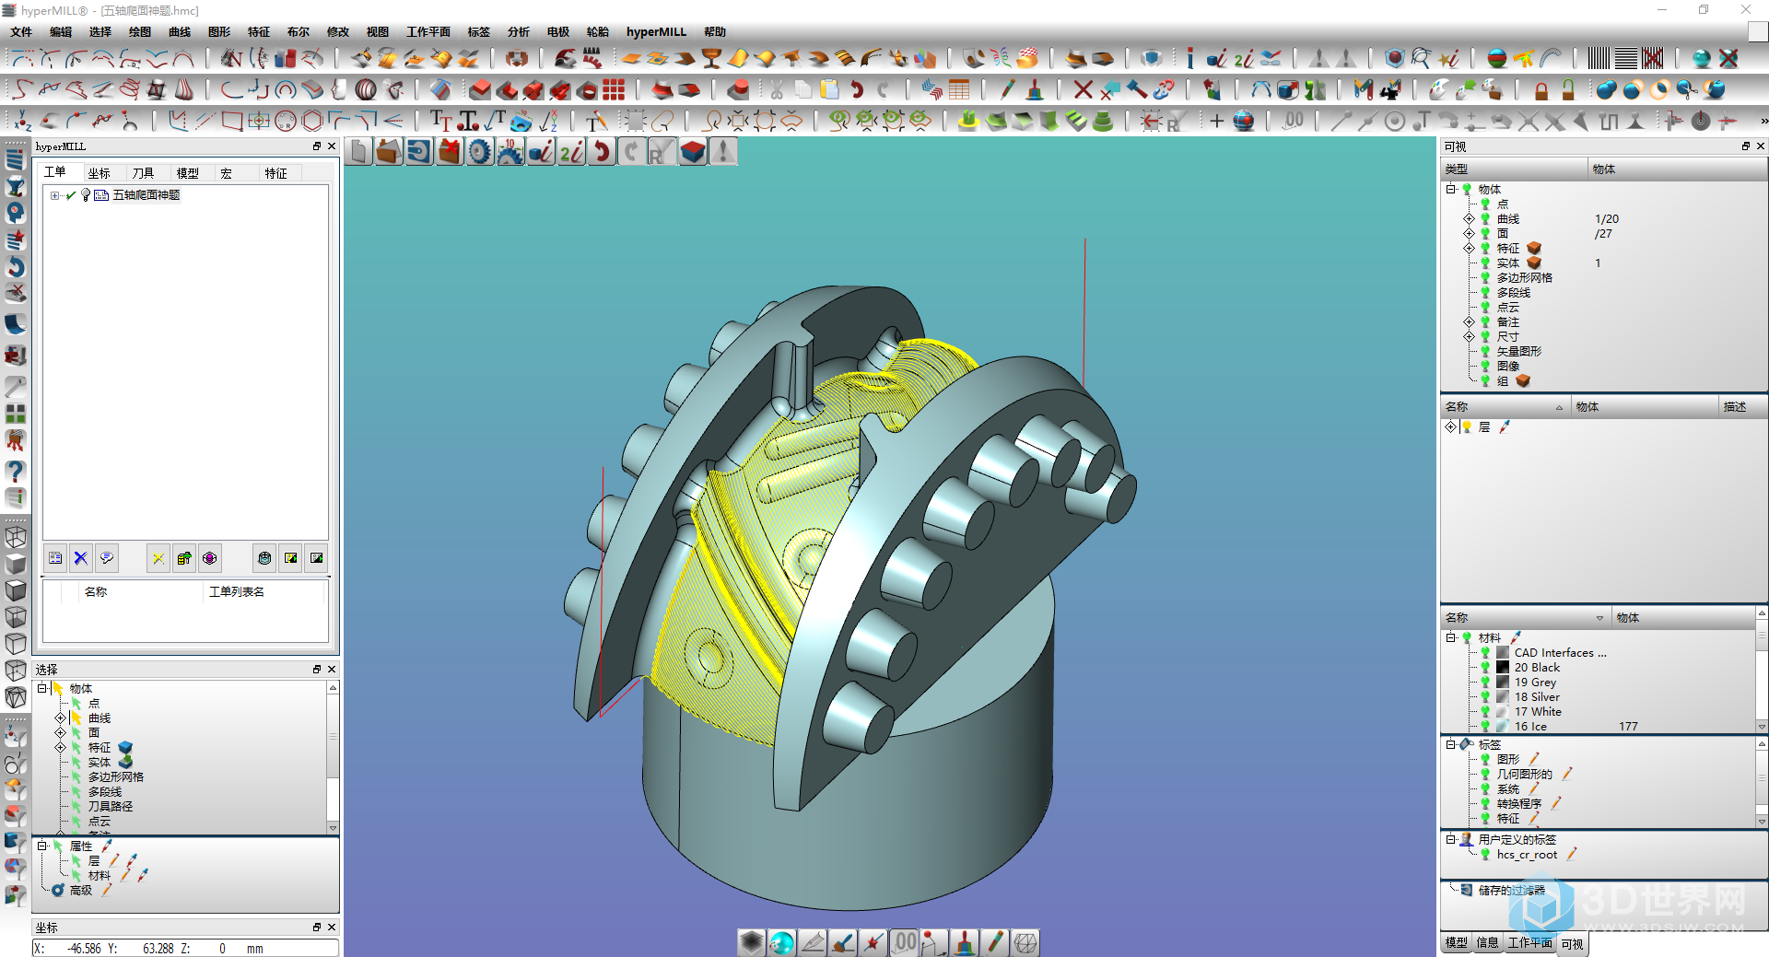Image resolution: width=1769 pixels, height=957 pixels.
Task: Click the clipboard Paste icon
Action: [830, 89]
